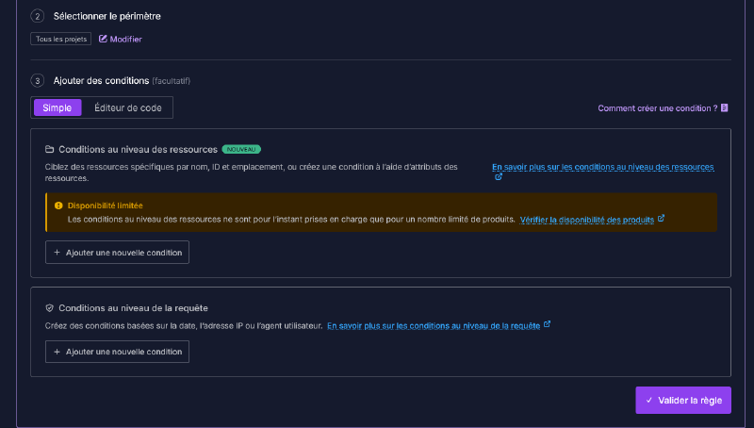Click the Modifier link next to Tous les projets

[121, 39]
